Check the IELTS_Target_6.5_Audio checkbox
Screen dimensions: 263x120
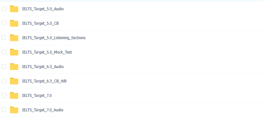pyautogui.click(x=4, y=66)
